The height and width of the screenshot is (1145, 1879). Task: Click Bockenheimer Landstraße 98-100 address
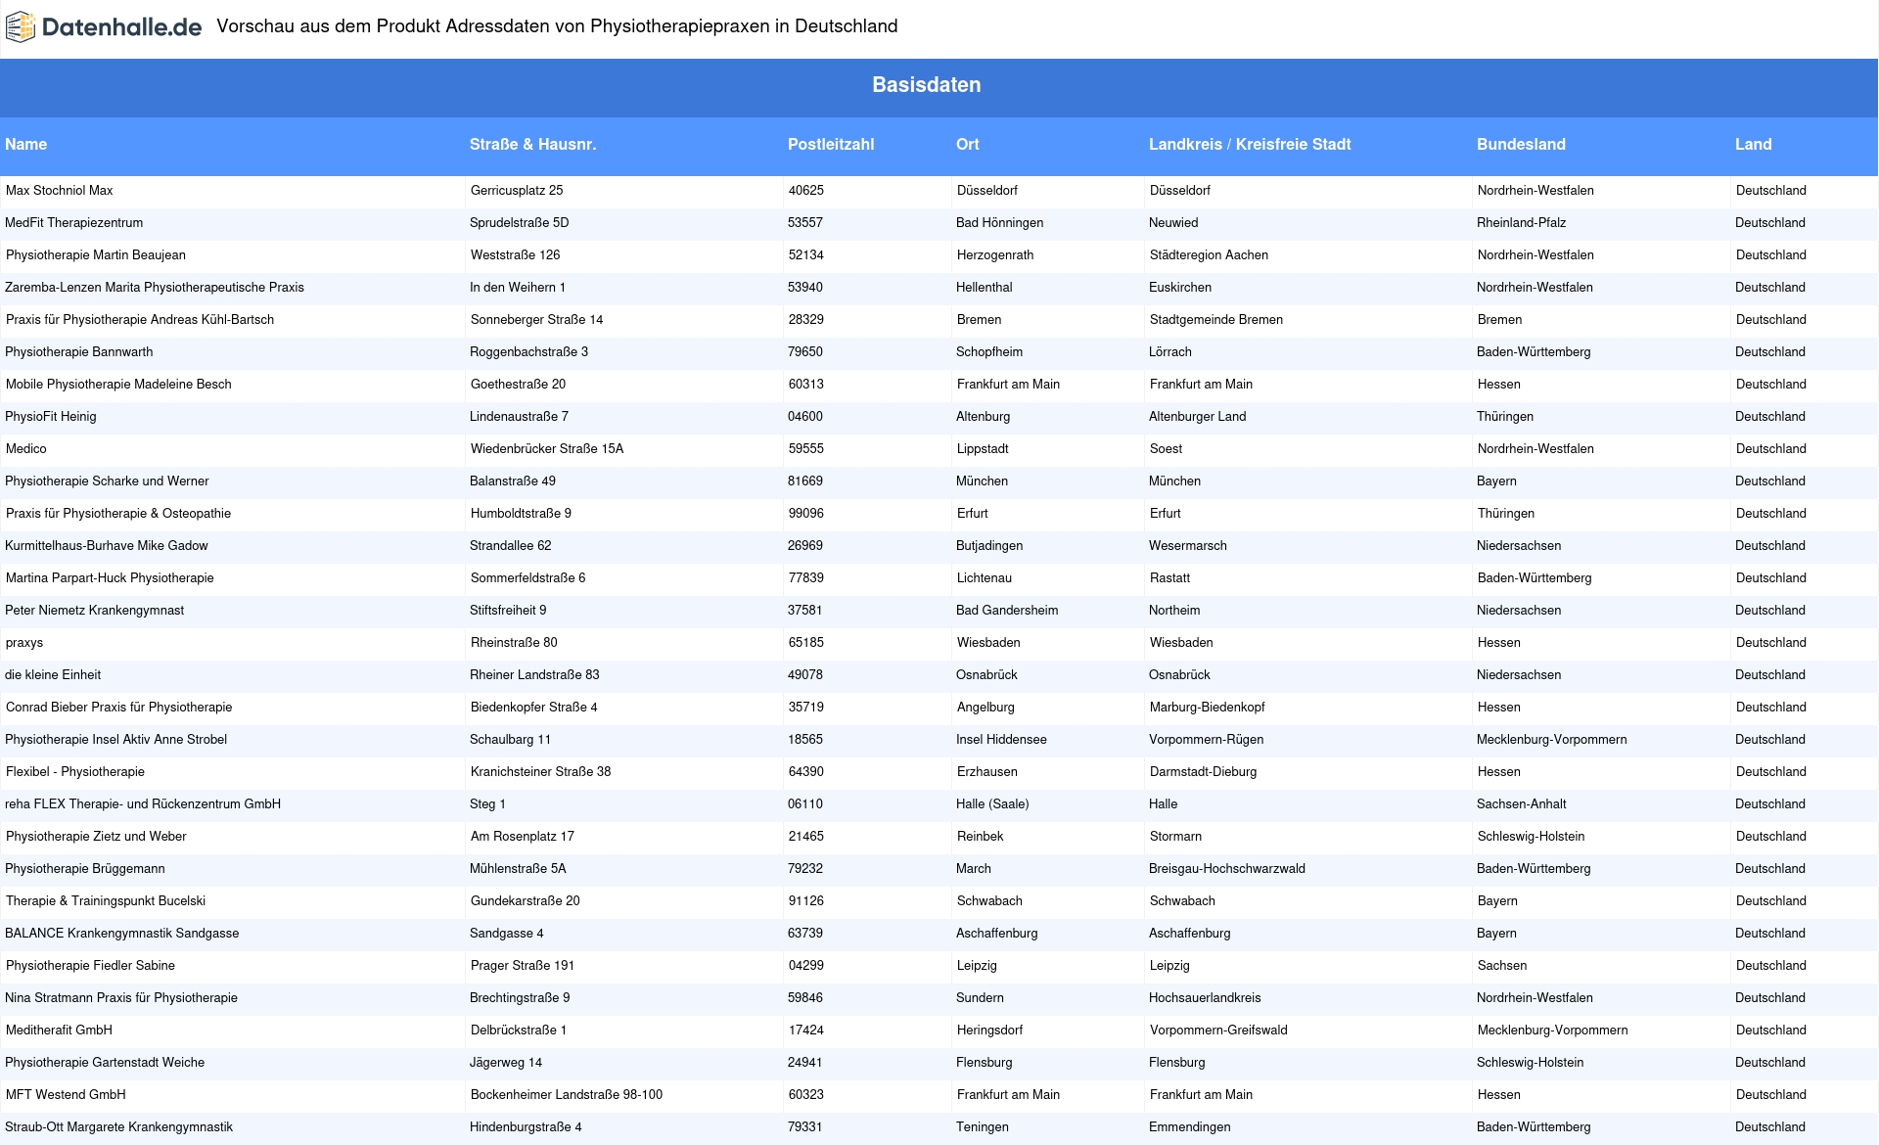[x=567, y=1095]
